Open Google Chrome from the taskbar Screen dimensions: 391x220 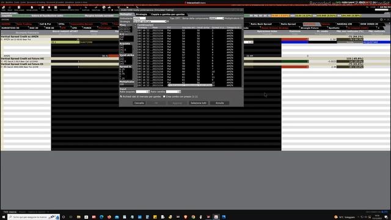pos(193,217)
